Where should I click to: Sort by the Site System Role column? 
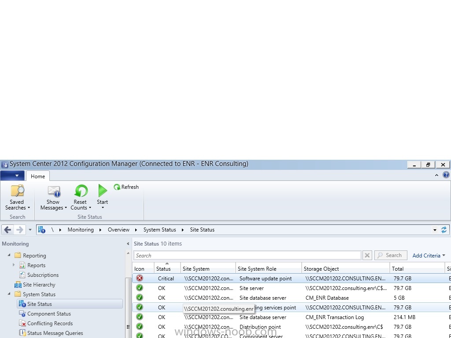pos(268,269)
